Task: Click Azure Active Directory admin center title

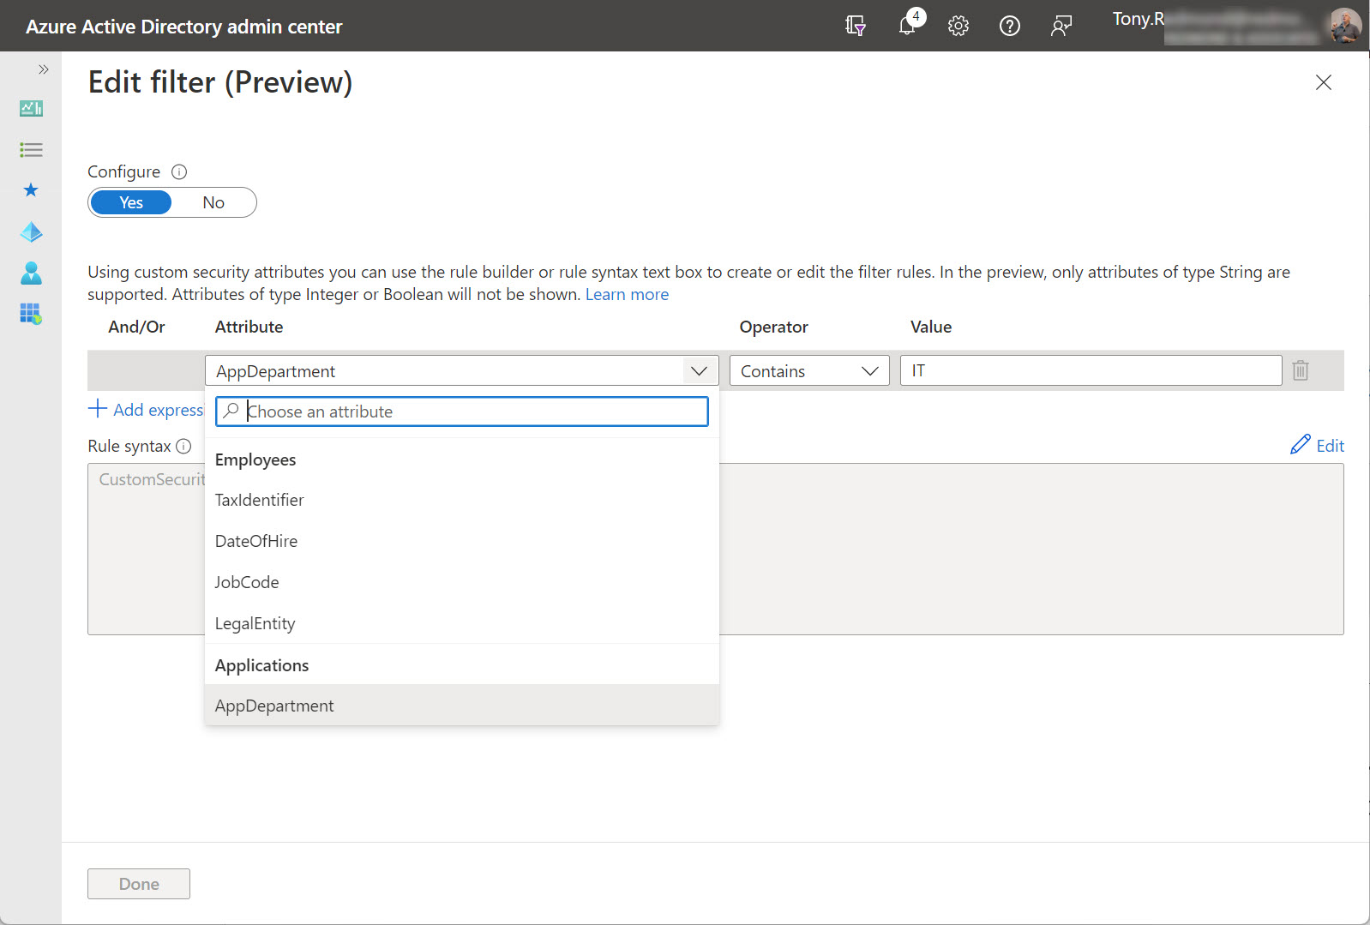Action: click(x=183, y=27)
